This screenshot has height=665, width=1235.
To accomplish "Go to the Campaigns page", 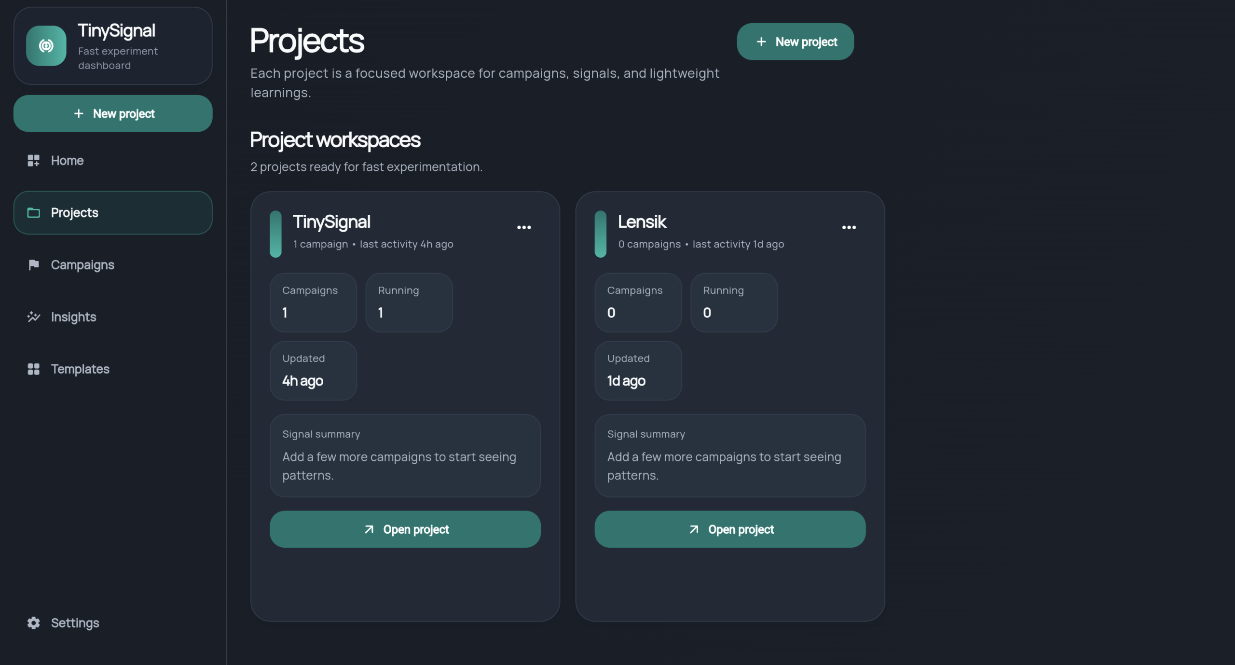I will tap(82, 265).
